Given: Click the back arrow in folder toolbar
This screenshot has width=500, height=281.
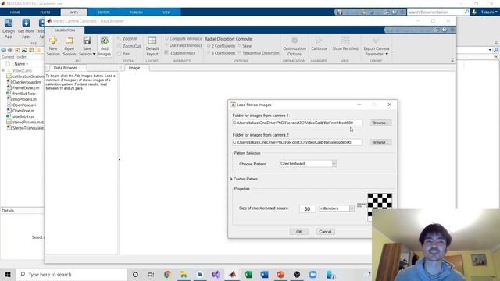Looking at the screenshot, I should tap(3, 50).
